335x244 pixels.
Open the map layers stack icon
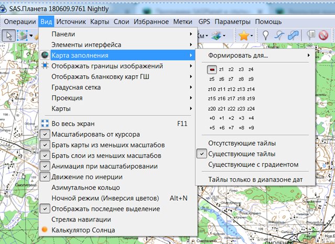[216, 36]
